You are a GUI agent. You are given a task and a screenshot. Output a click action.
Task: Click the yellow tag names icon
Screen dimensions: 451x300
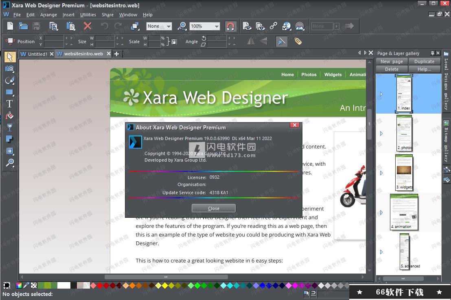298,42
